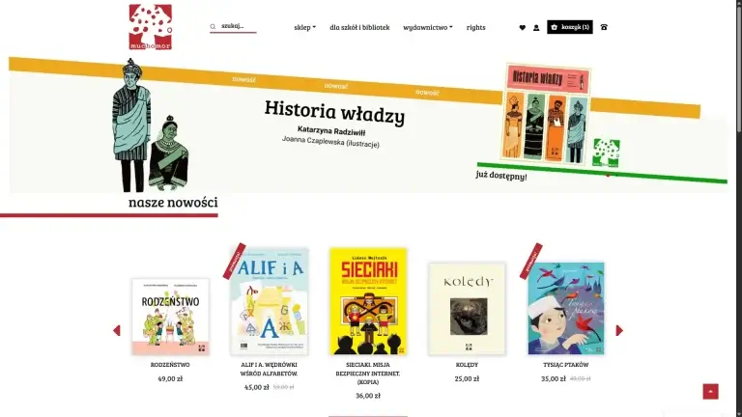Expand the wydawnictwo dropdown menu
Image resolution: width=742 pixels, height=417 pixels.
[428, 27]
